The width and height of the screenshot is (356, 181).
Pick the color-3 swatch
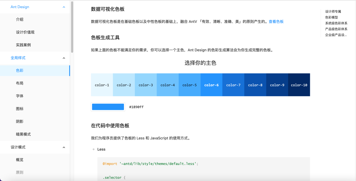click(146, 85)
